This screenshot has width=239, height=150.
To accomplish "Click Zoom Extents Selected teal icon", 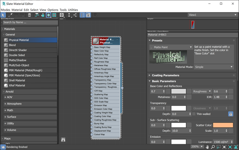I will tap(230, 147).
